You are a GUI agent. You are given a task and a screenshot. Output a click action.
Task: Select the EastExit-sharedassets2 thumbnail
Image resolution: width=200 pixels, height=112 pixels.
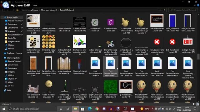click(33, 42)
